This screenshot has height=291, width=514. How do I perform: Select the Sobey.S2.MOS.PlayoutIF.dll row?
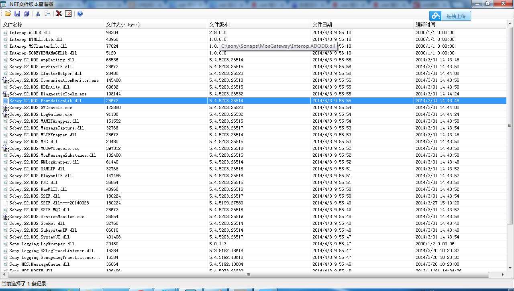pos(253,176)
